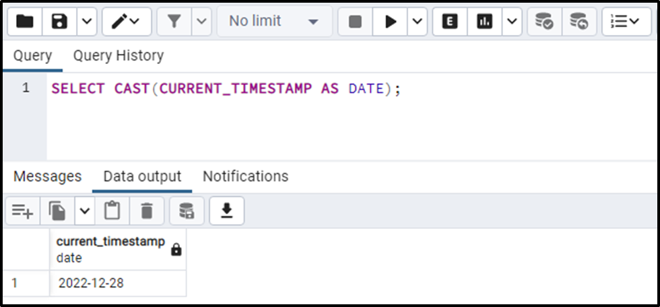Image resolution: width=660 pixels, height=307 pixels.
Task: Expand the filter options dropdown arrow
Action: tap(201, 22)
